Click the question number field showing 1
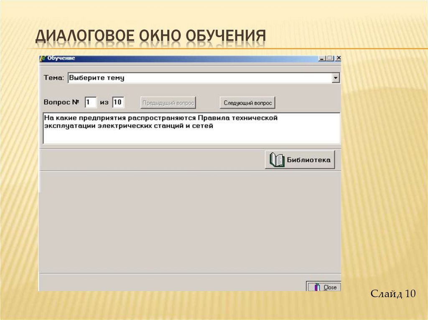The image size is (428, 320). tap(90, 102)
